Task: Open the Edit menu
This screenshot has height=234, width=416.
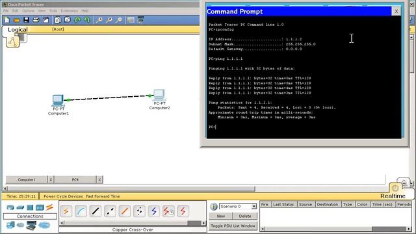Action: tap(15, 10)
